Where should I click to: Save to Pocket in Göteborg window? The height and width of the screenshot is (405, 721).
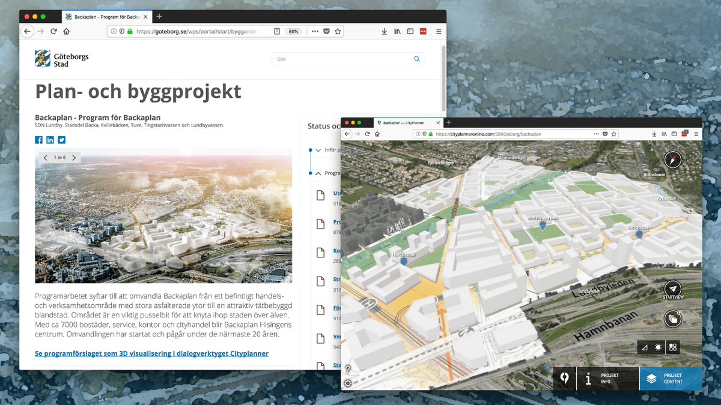point(326,31)
